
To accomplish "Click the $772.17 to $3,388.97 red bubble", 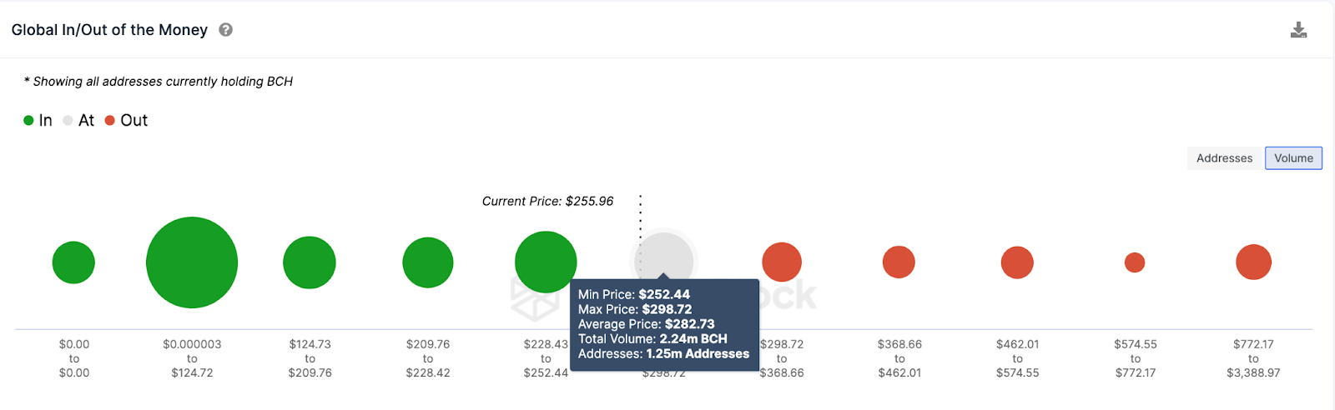I will [1253, 262].
